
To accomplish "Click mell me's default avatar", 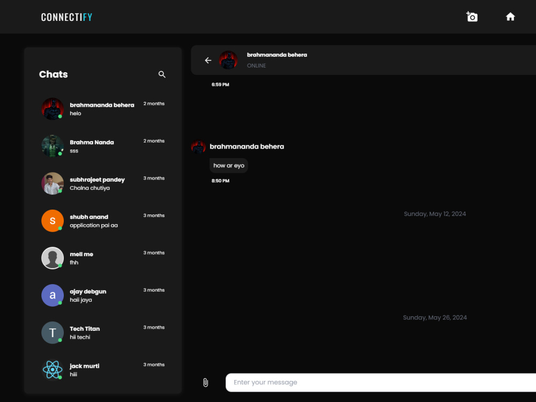I will pos(53,258).
